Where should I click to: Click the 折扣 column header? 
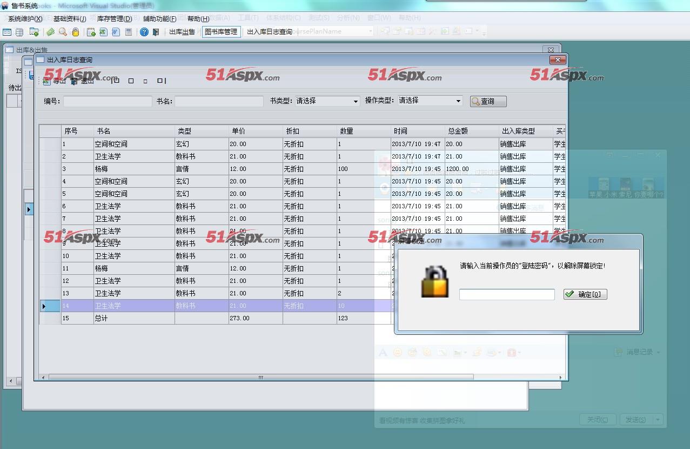[x=310, y=131]
